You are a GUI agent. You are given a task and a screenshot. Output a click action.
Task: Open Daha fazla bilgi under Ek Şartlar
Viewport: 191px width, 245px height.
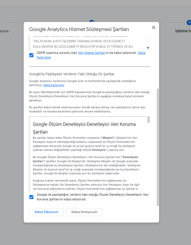(54, 85)
